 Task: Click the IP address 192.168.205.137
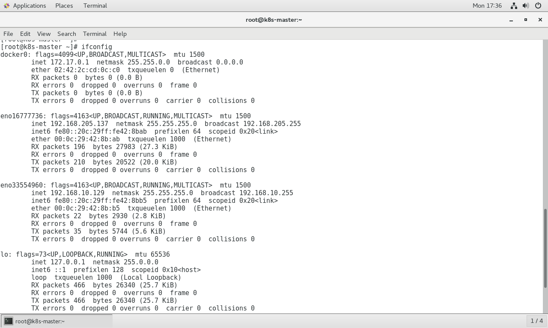(79, 124)
